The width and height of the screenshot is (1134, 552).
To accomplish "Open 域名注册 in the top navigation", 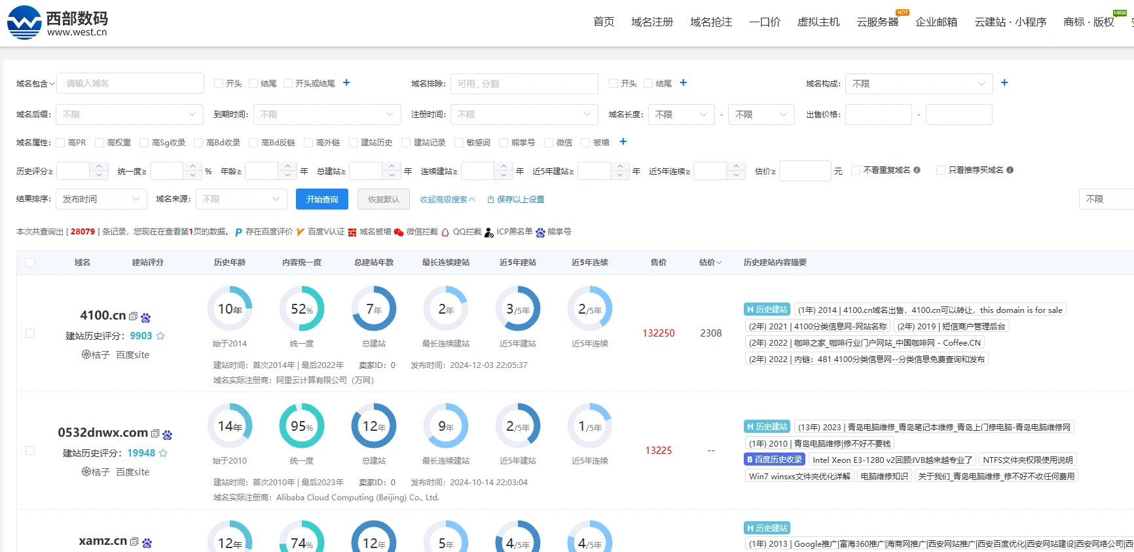I will (652, 22).
